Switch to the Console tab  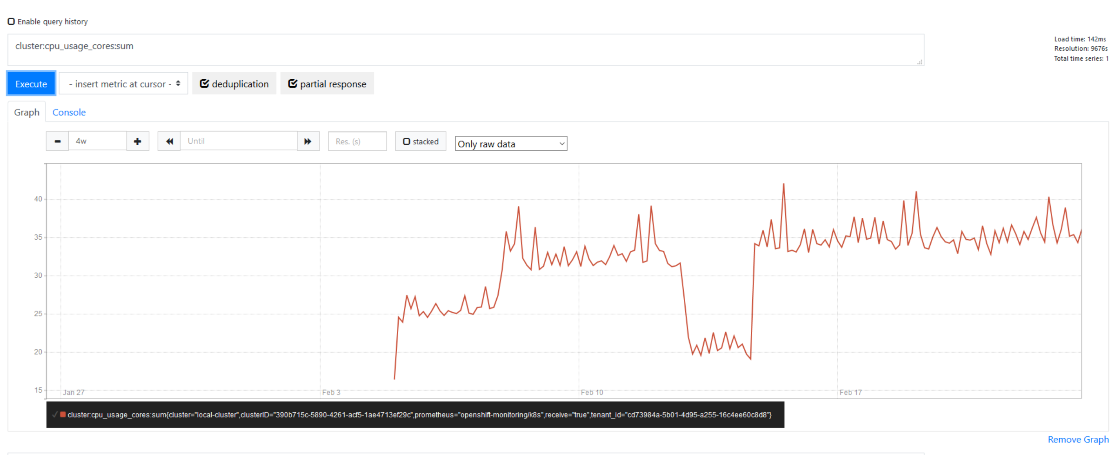[x=69, y=112]
